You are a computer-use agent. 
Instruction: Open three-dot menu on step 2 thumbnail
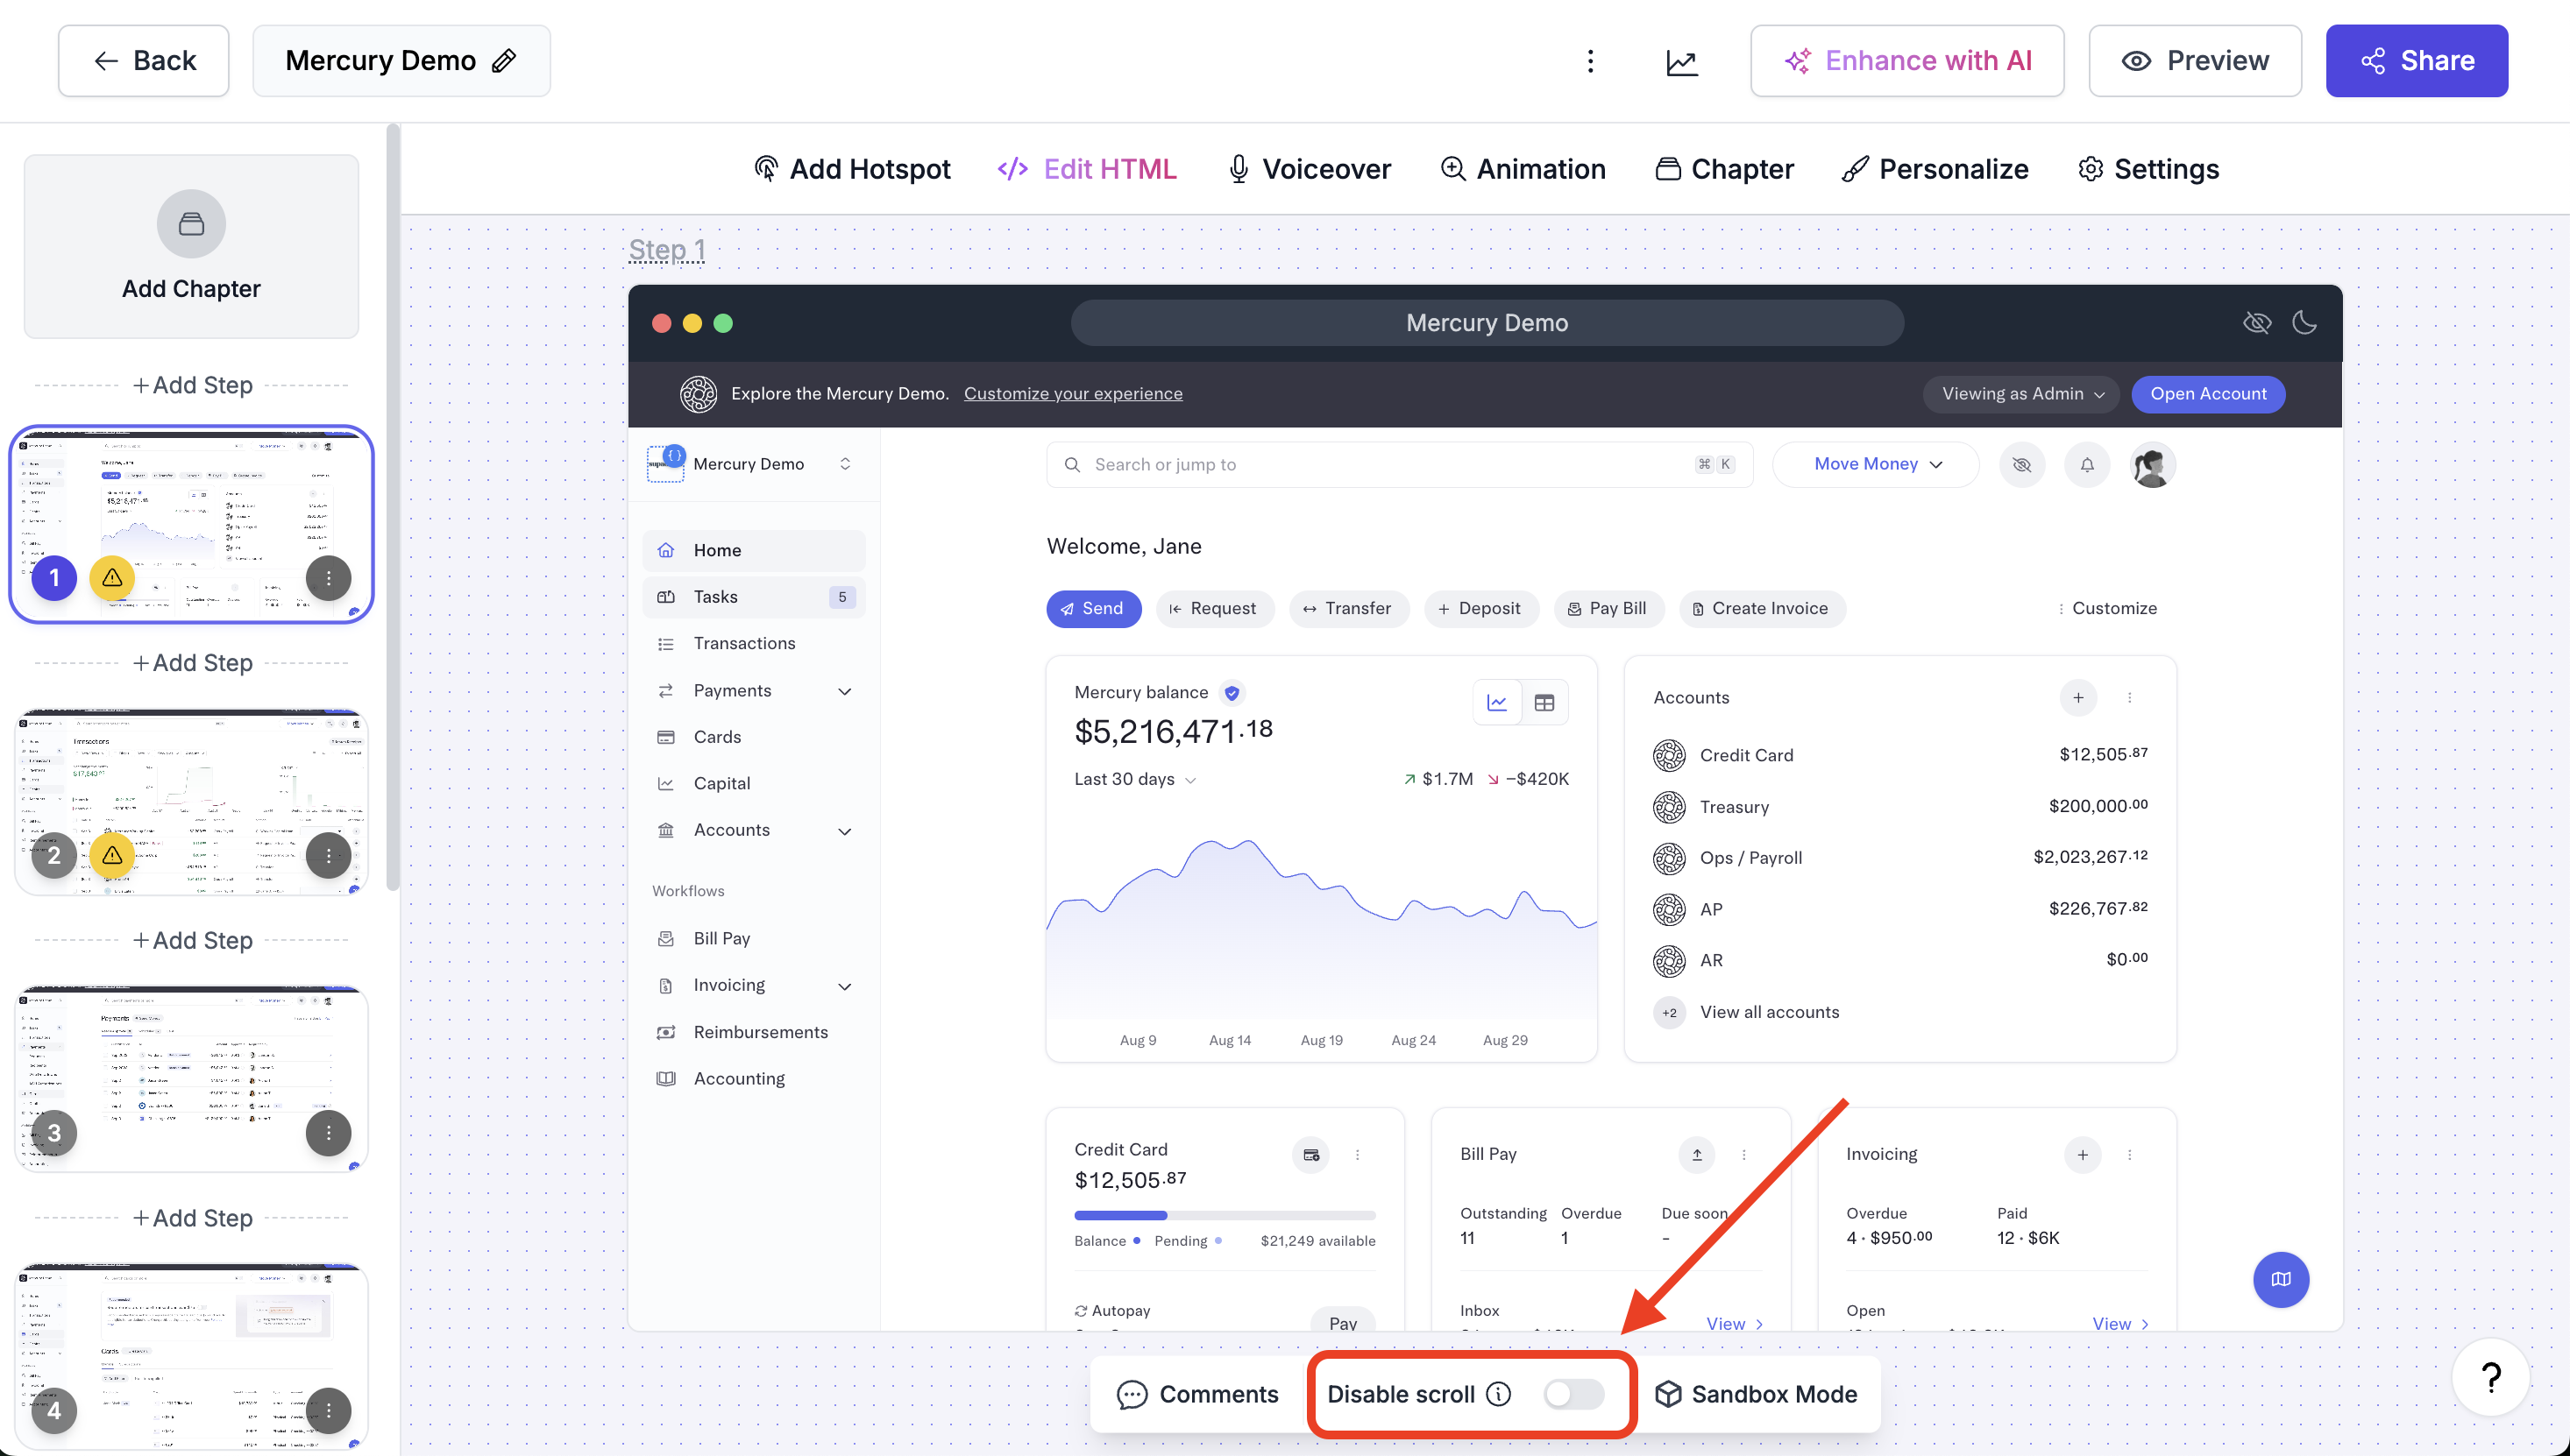pyautogui.click(x=328, y=855)
